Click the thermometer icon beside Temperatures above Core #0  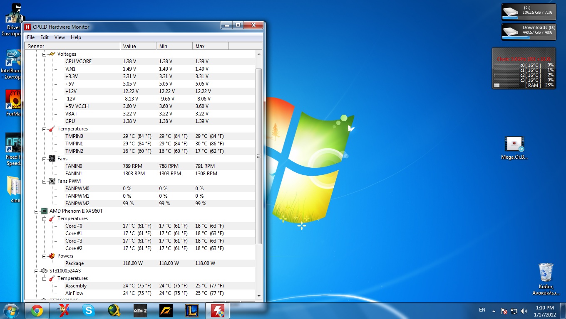pyautogui.click(x=52, y=218)
